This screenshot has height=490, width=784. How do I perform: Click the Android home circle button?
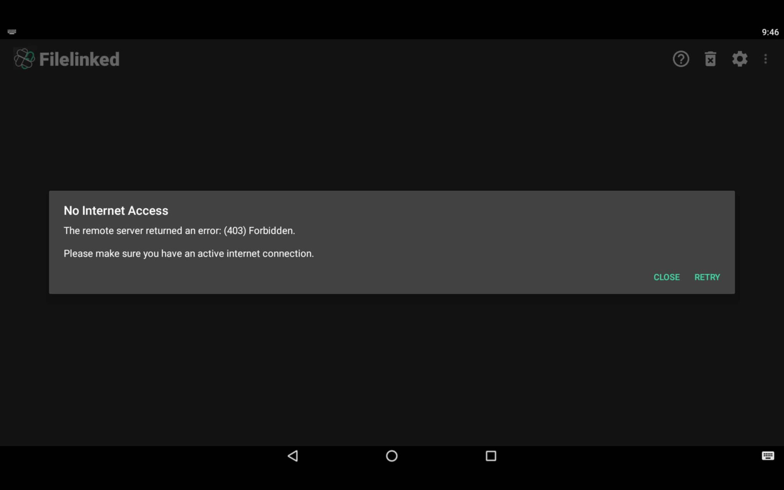[392, 456]
